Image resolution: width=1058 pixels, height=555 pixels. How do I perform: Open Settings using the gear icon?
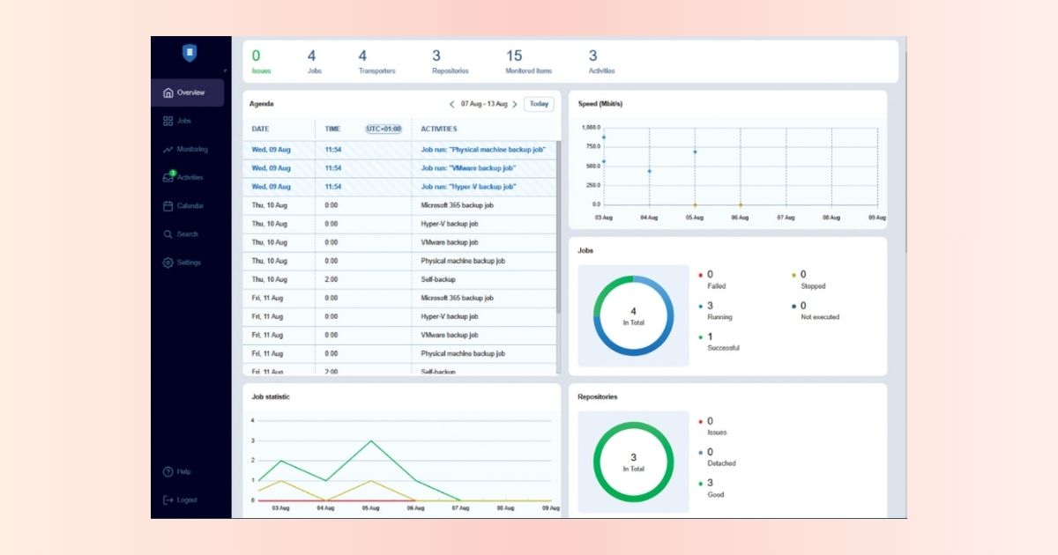(168, 263)
